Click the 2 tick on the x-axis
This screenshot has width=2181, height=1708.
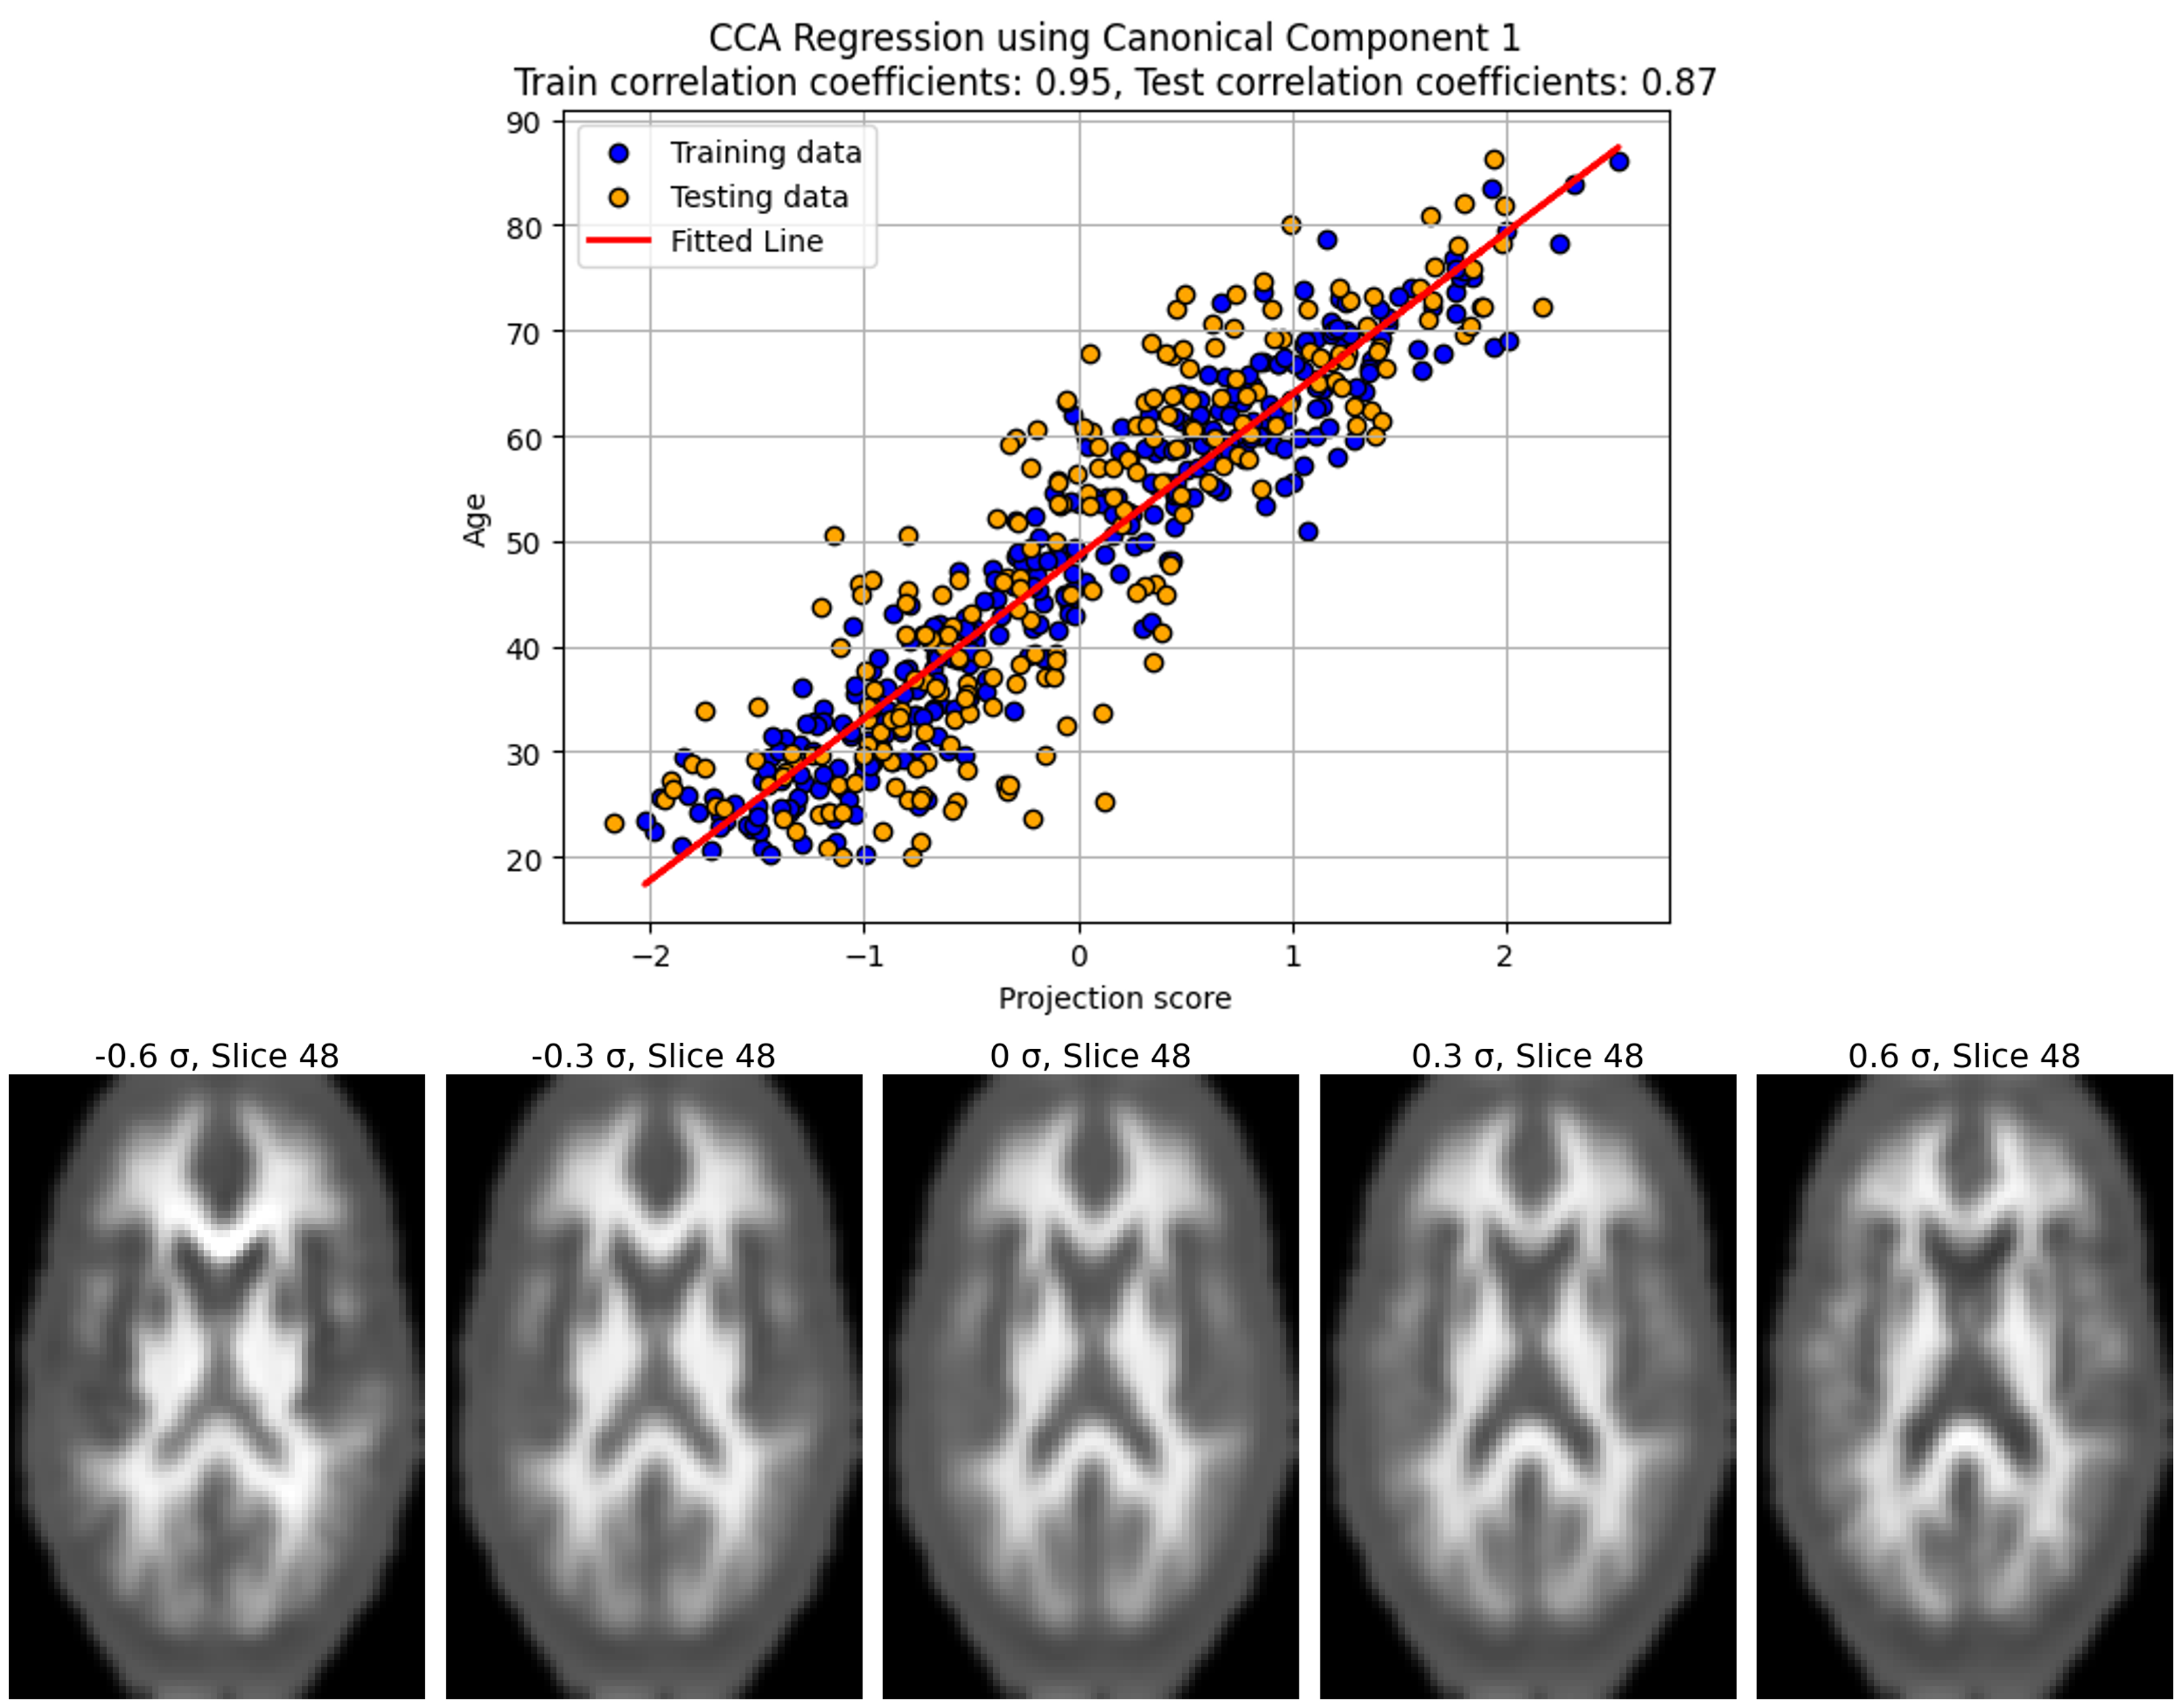pyautogui.click(x=1505, y=956)
